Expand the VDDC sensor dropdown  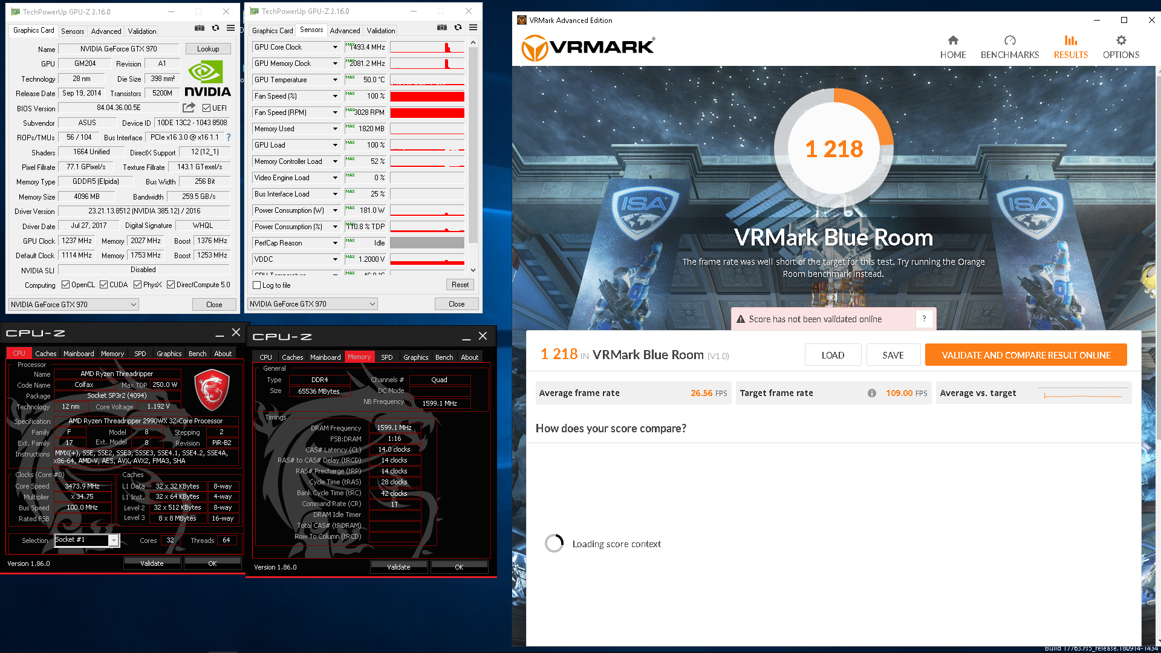[x=335, y=259]
